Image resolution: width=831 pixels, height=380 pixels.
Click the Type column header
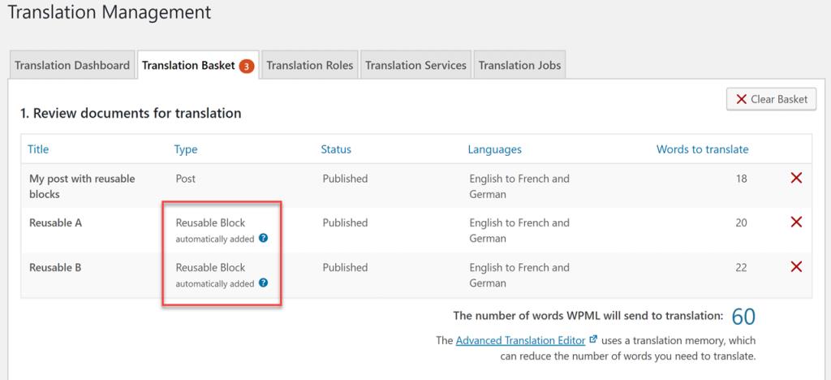[x=186, y=149]
